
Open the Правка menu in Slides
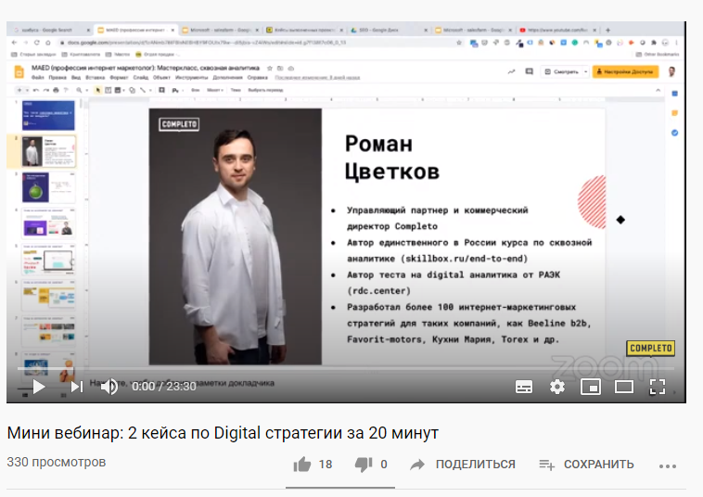(x=58, y=78)
